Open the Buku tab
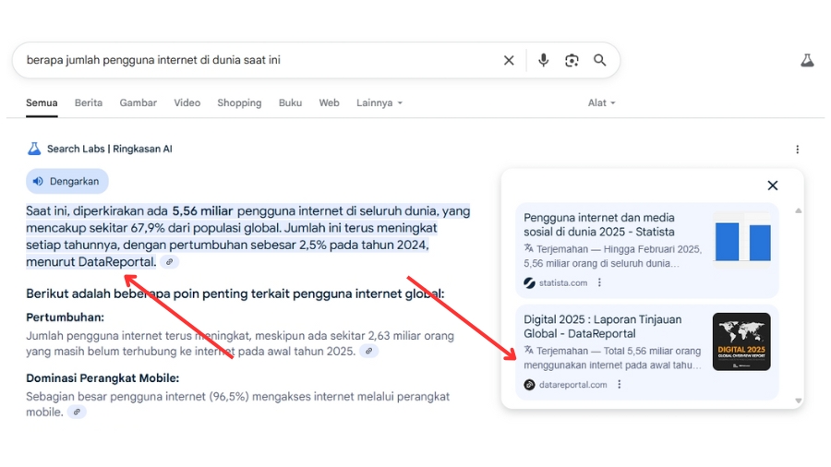Viewport: 831px width, 467px height. click(291, 102)
